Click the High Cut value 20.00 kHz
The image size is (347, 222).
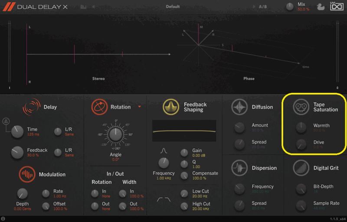click(201, 209)
